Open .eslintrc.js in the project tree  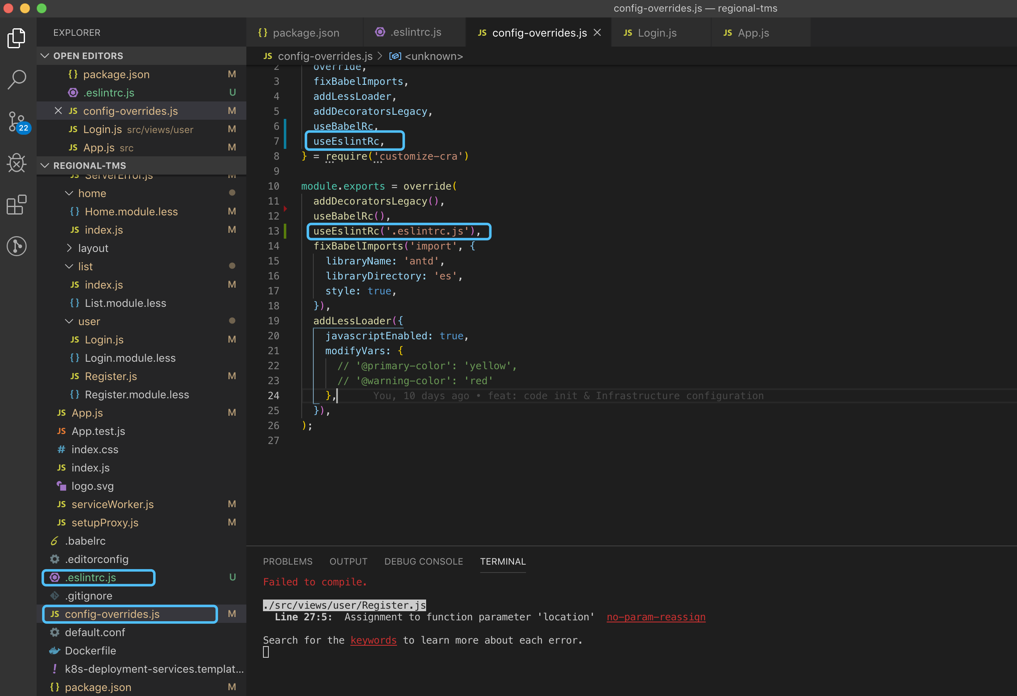point(141,578)
